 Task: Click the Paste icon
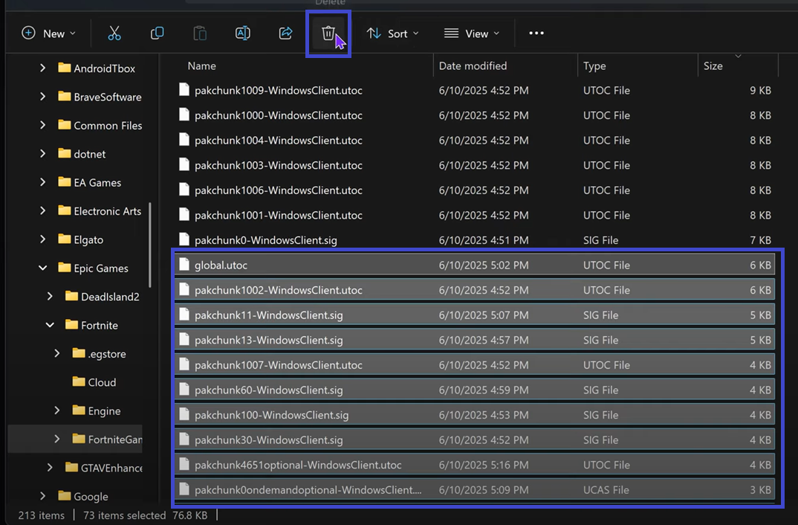coord(199,33)
